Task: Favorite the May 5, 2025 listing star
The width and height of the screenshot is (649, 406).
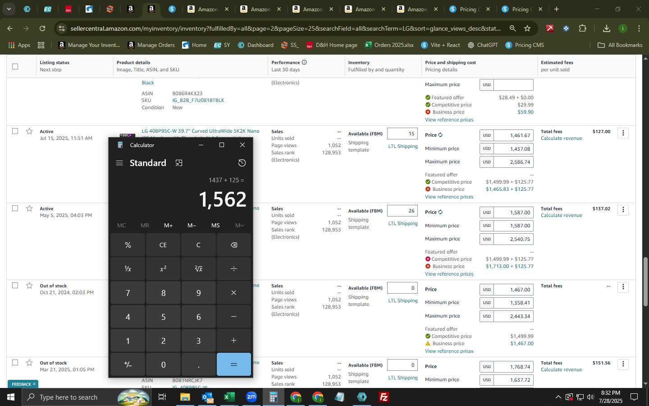Action: point(29,208)
